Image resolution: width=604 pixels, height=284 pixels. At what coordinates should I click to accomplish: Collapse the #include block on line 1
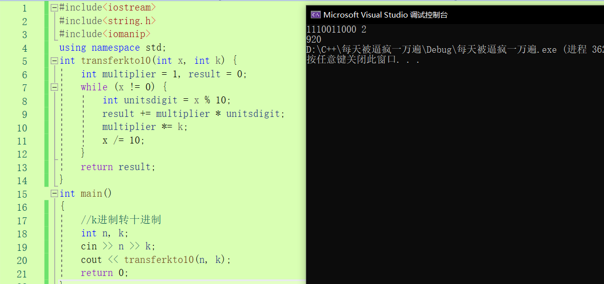pos(54,8)
